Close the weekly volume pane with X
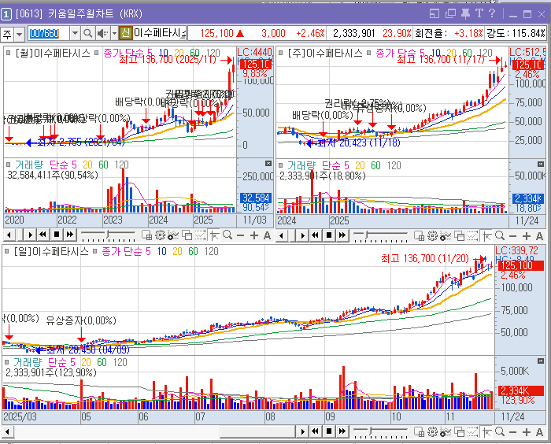 point(541,165)
